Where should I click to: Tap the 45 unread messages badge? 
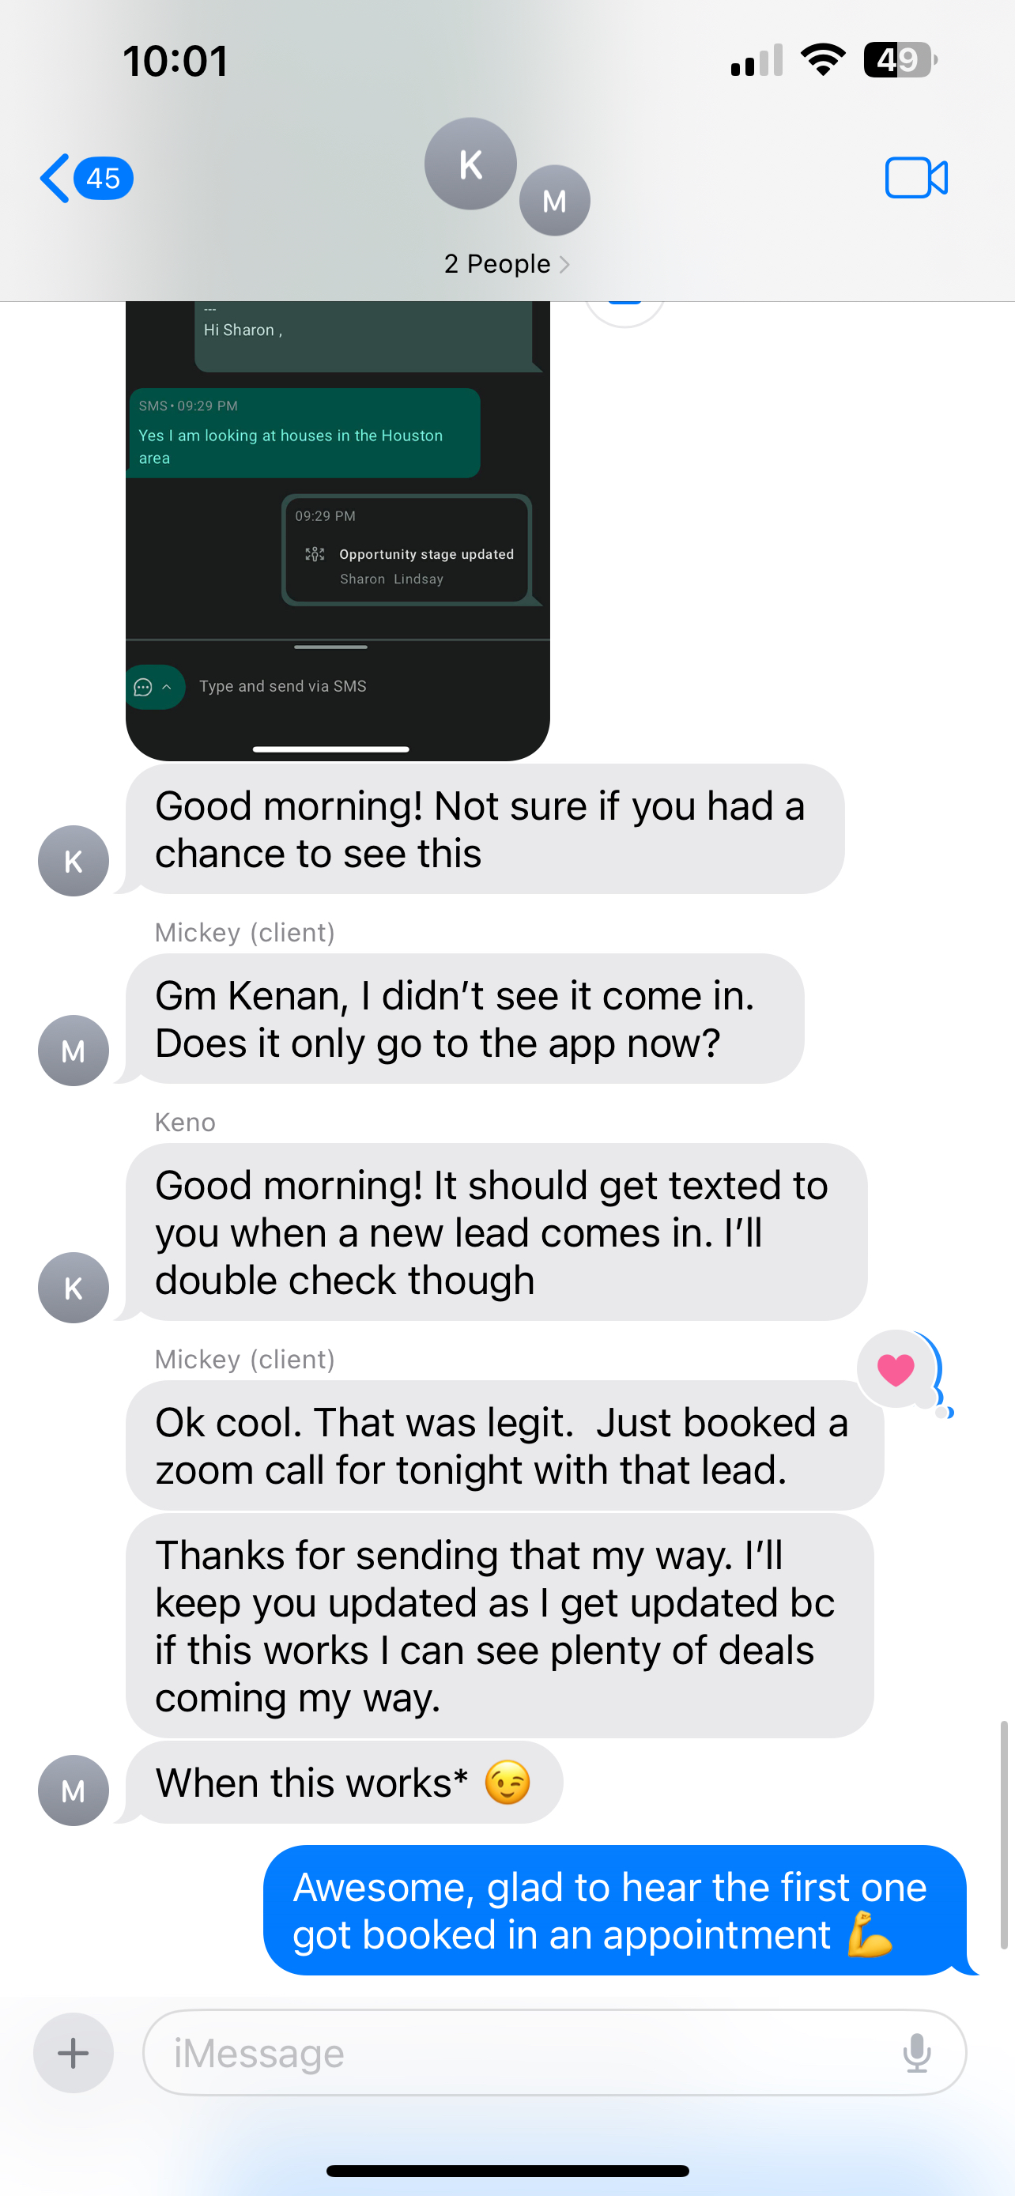(x=103, y=178)
